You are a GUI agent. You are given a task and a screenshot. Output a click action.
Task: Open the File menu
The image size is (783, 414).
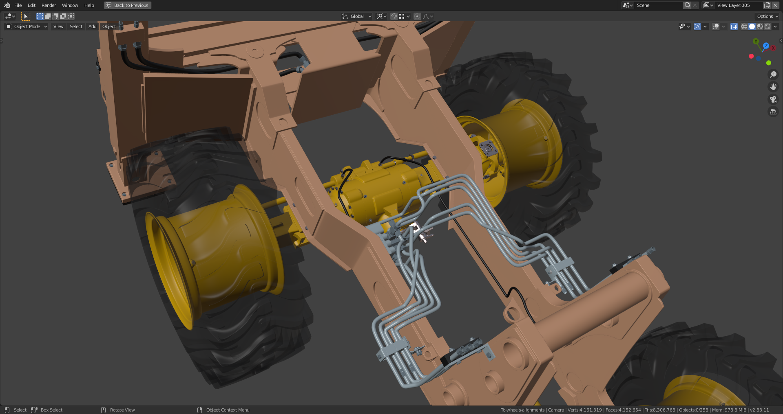(18, 5)
